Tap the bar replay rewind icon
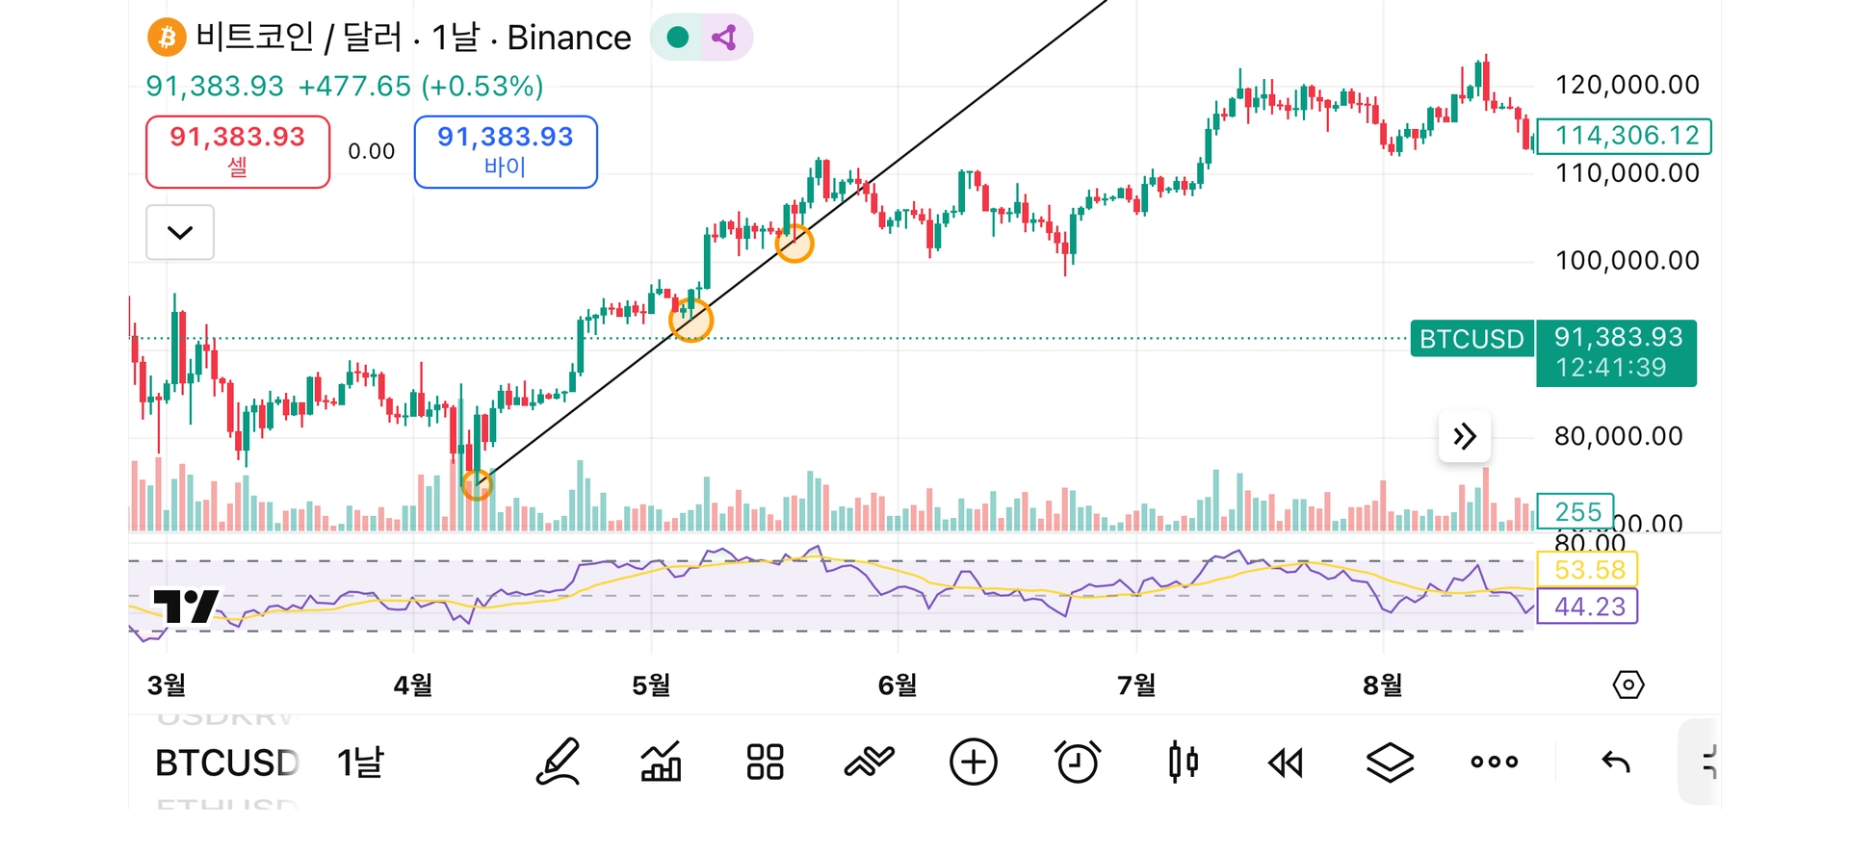1849x853 pixels. 1286,763
